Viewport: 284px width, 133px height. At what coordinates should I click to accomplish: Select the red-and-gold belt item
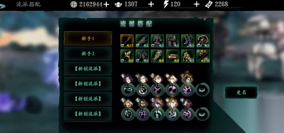(173, 56)
